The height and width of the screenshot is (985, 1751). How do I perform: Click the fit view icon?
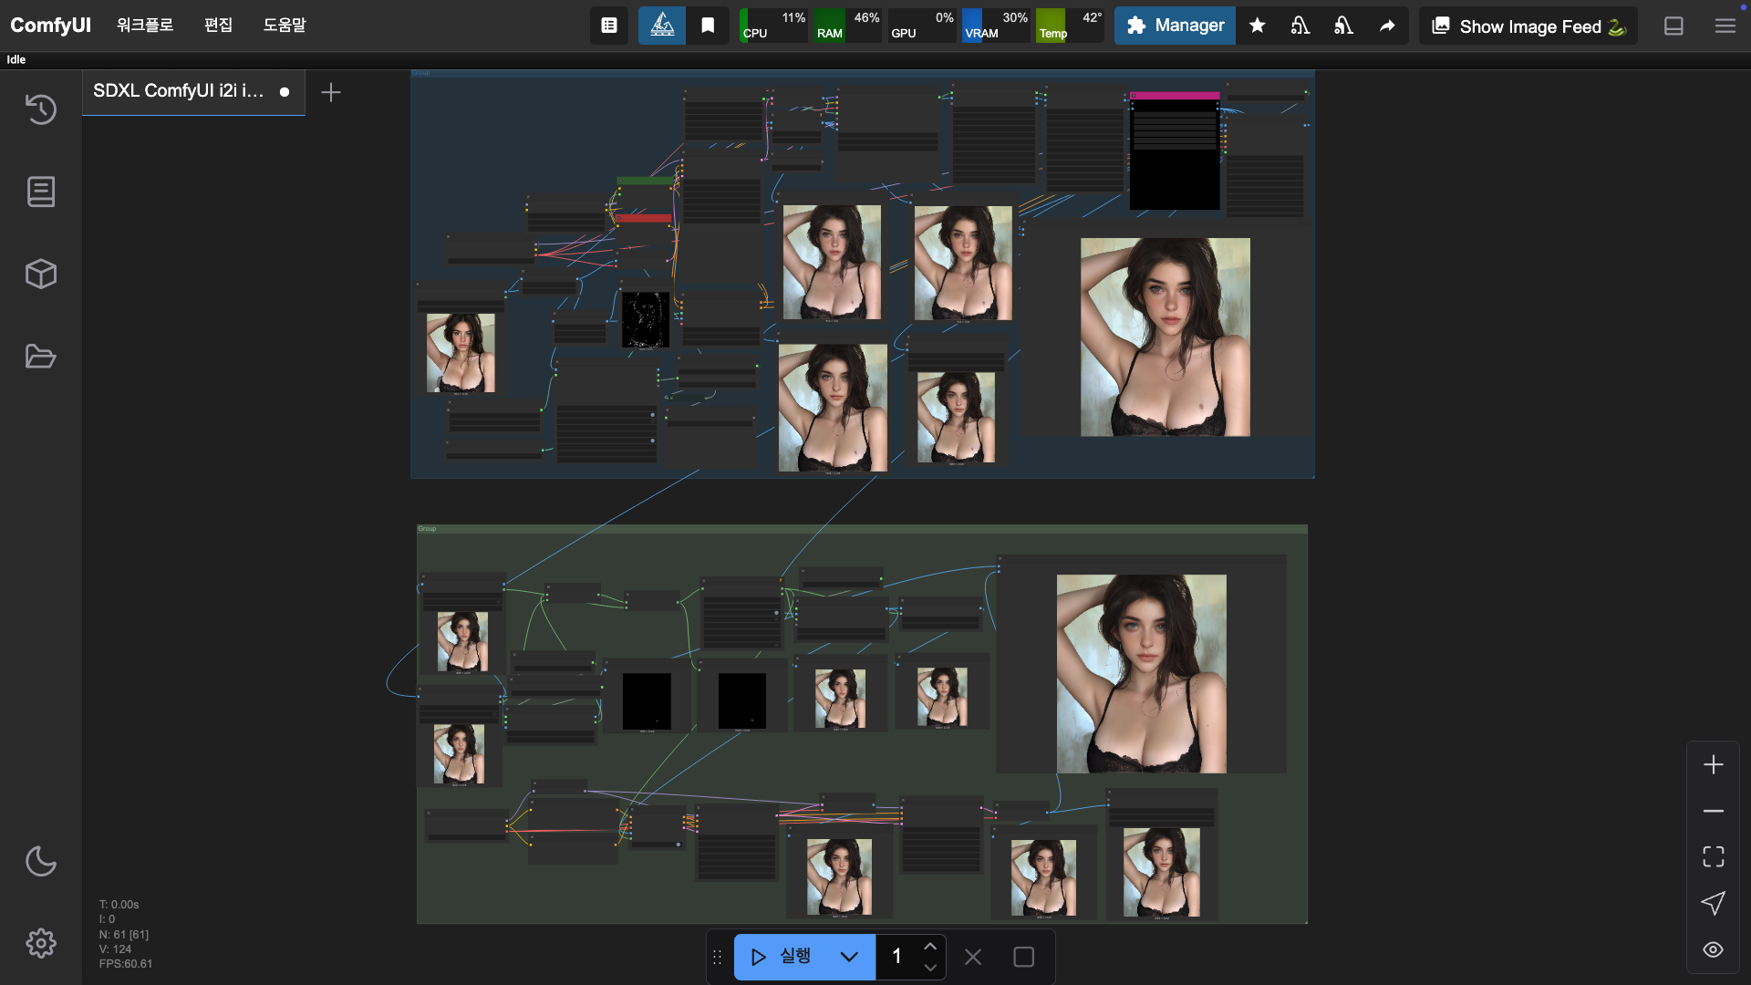click(1713, 856)
